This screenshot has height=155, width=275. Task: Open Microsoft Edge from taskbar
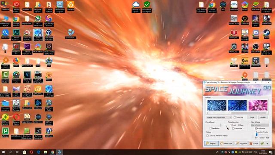click(39, 152)
